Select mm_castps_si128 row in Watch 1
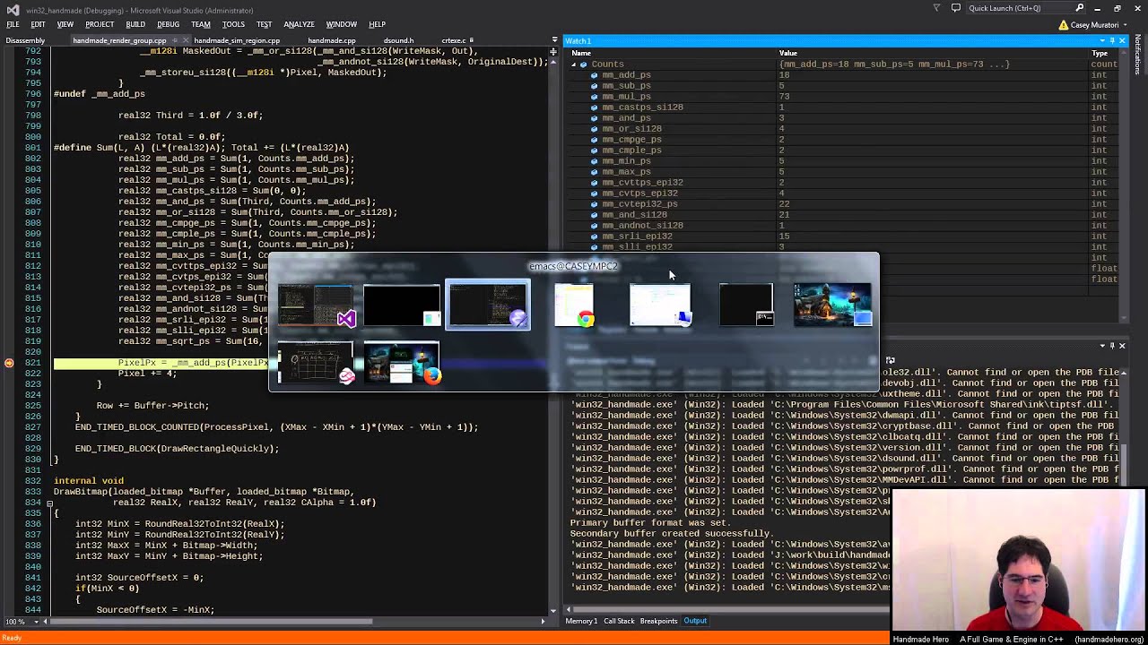 844,107
